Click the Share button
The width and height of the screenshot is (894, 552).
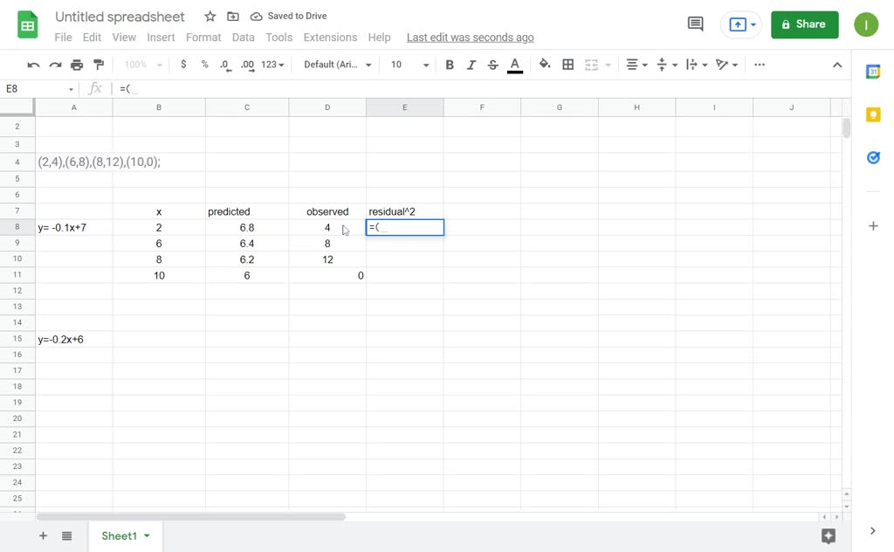click(804, 24)
